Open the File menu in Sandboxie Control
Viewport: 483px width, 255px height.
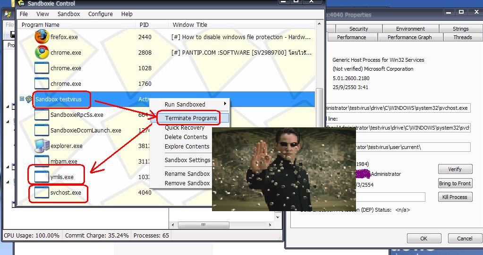(x=24, y=14)
